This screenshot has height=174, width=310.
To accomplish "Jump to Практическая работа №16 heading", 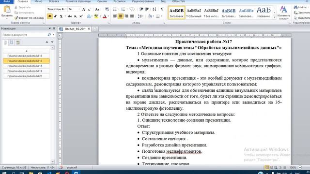I will [26, 56].
